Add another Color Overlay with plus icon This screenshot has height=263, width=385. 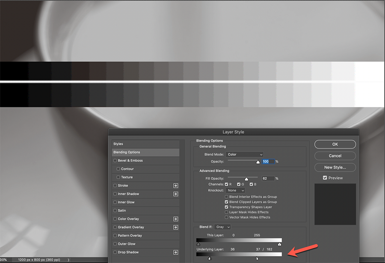(175, 219)
